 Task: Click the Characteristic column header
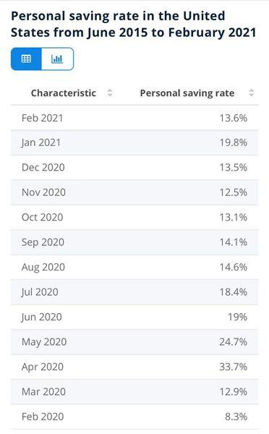pos(64,93)
